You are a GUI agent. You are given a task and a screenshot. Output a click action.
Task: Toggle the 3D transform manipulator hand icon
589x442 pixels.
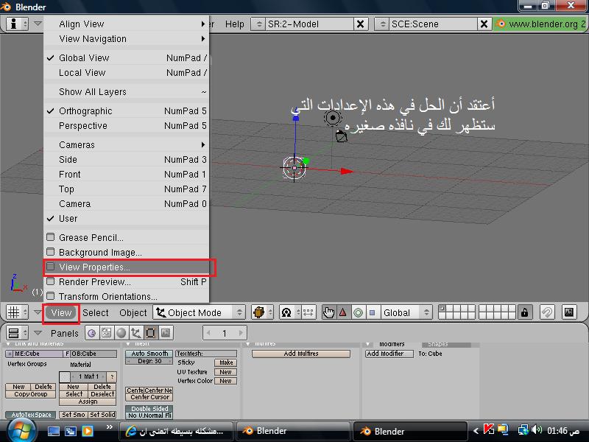tap(328, 312)
